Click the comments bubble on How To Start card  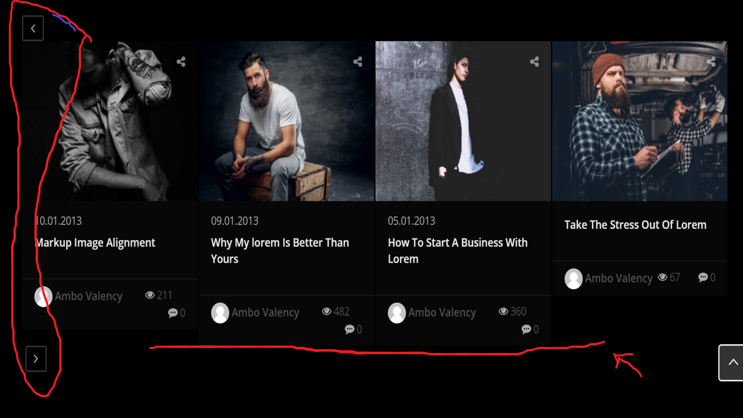coord(526,329)
